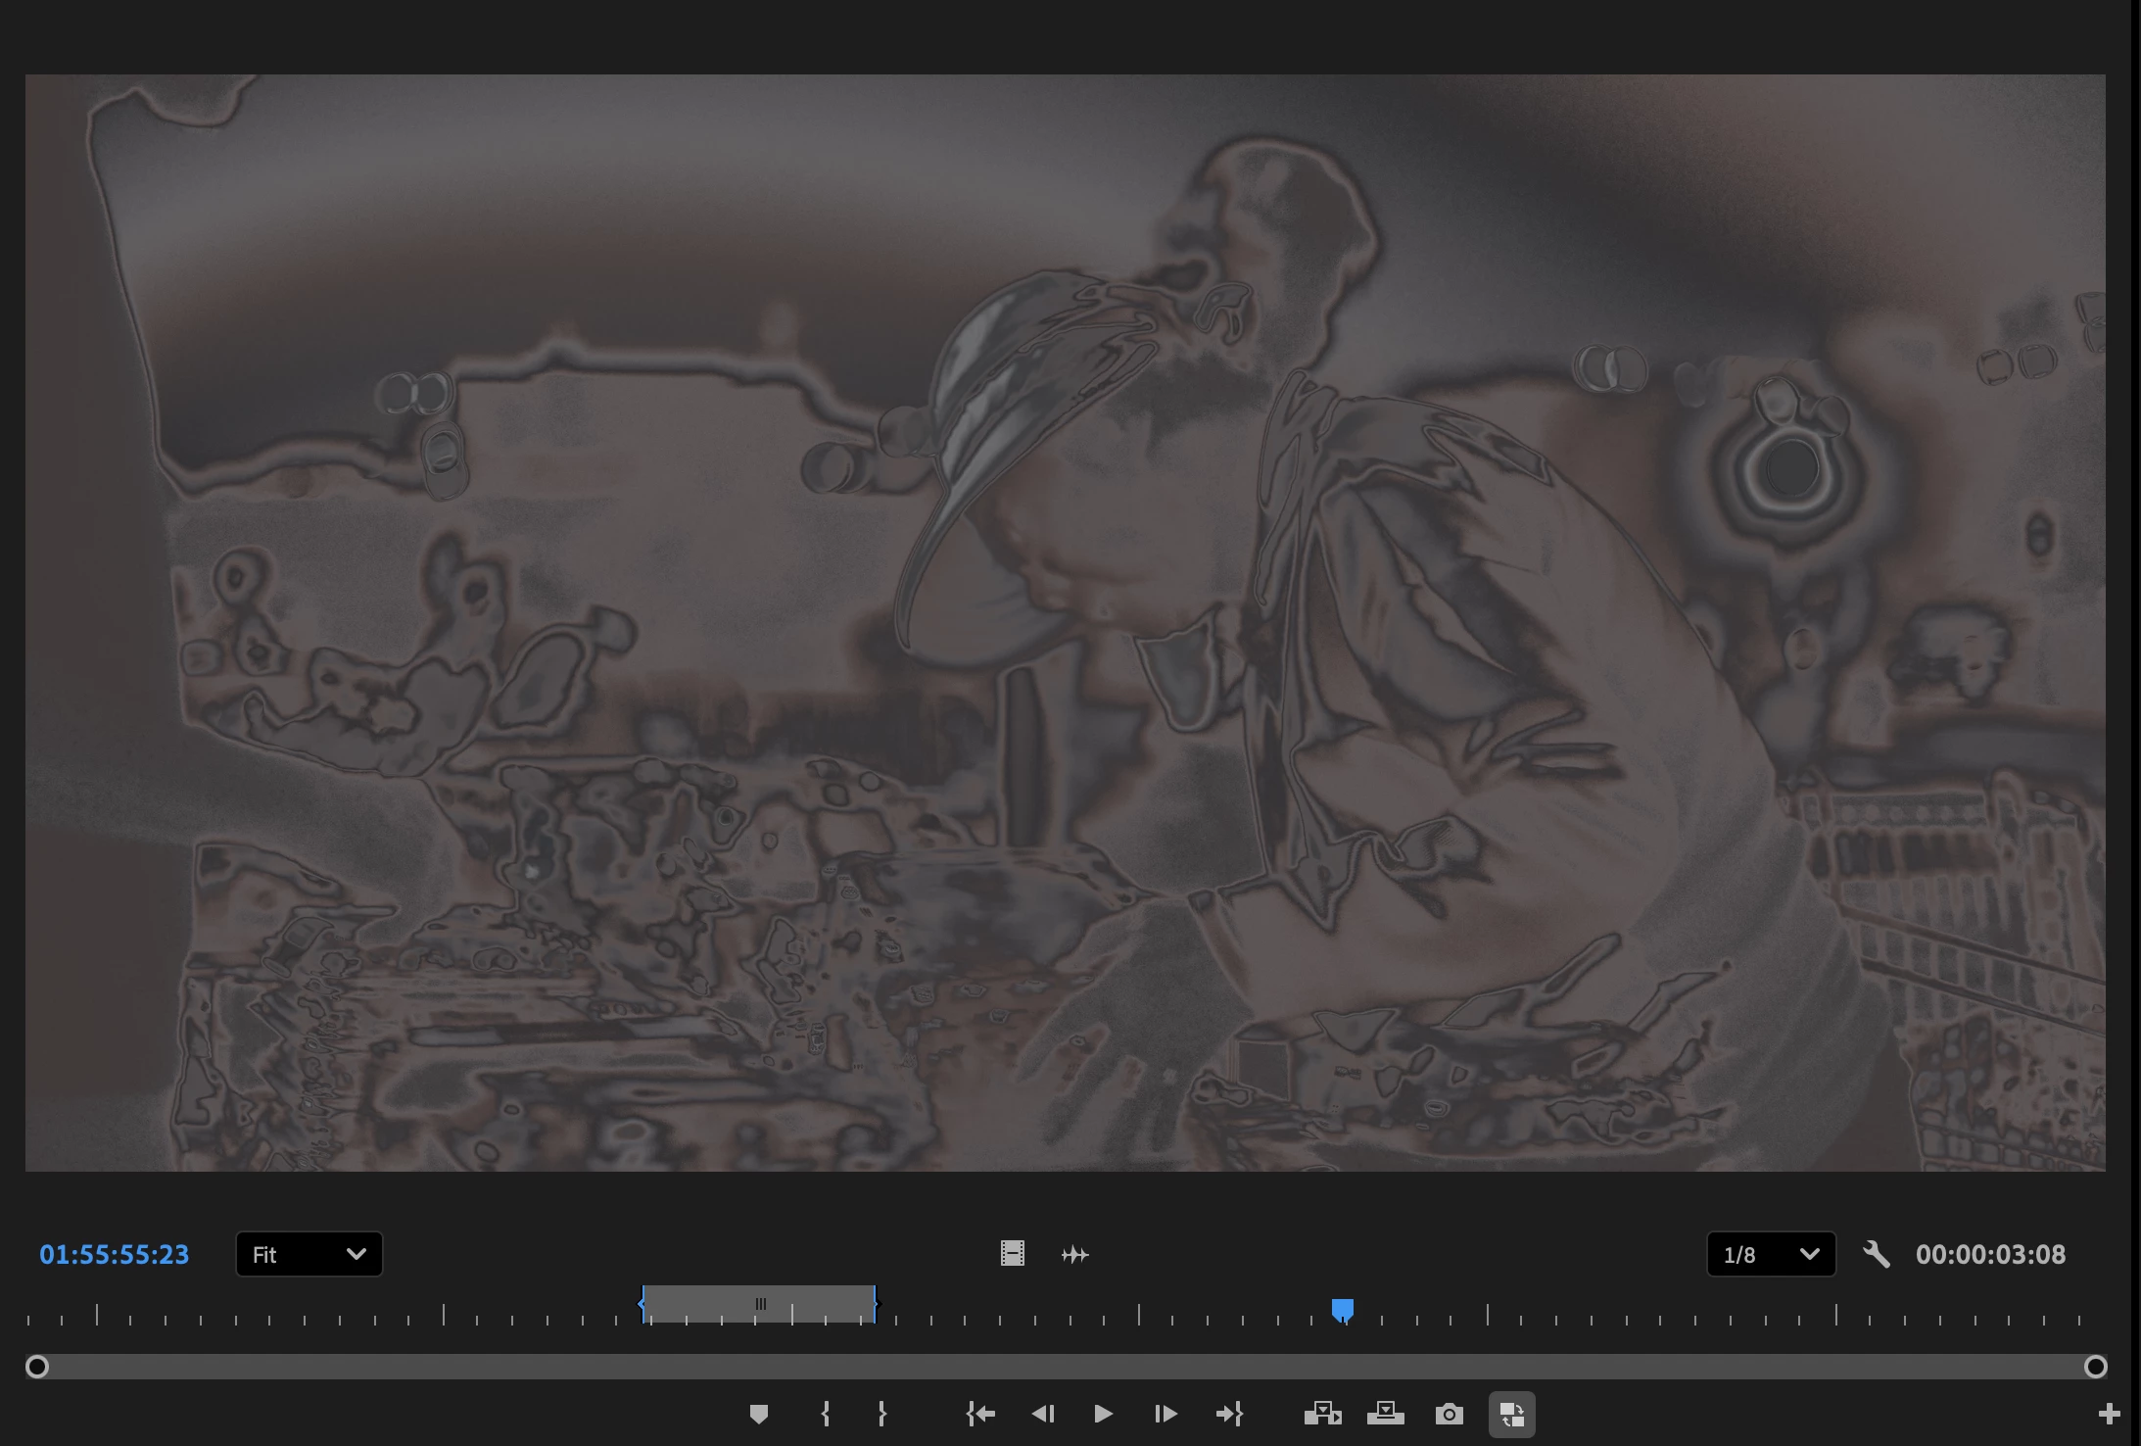Toggle the highlighted comparison view button
This screenshot has height=1446, width=2141.
pos(1511,1414)
